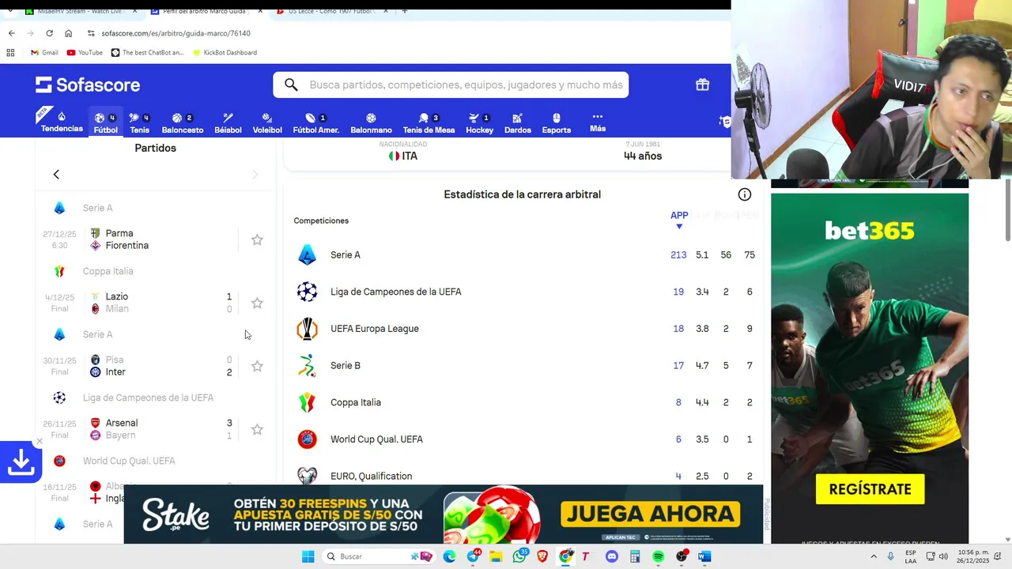Click the blue download arrow button
Viewport: 1012px width, 569px height.
[x=21, y=462]
